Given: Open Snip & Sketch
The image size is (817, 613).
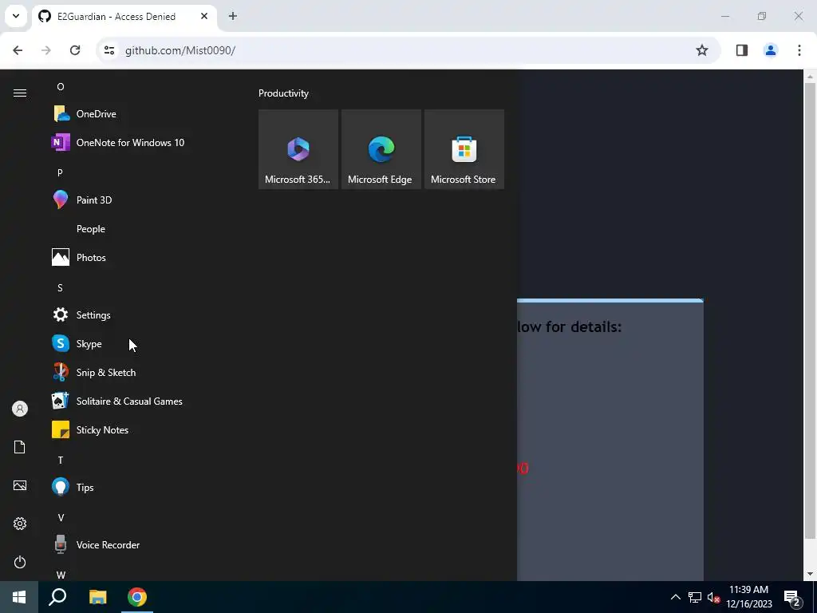Looking at the screenshot, I should [140, 372].
